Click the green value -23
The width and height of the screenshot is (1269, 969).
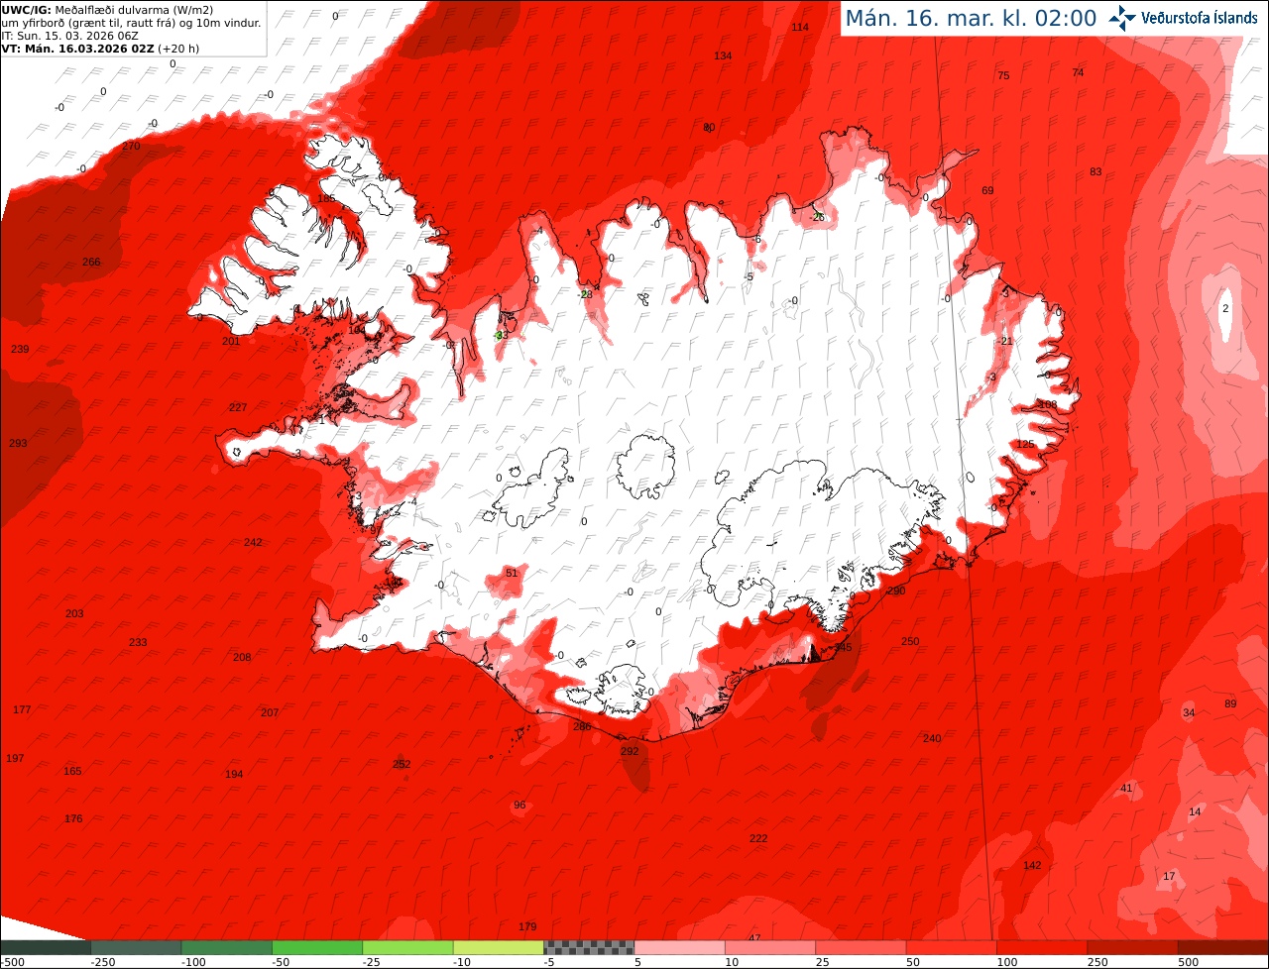point(586,294)
